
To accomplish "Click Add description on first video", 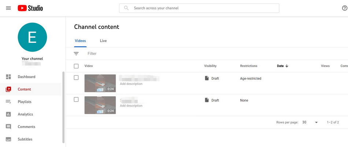I will [131, 84].
